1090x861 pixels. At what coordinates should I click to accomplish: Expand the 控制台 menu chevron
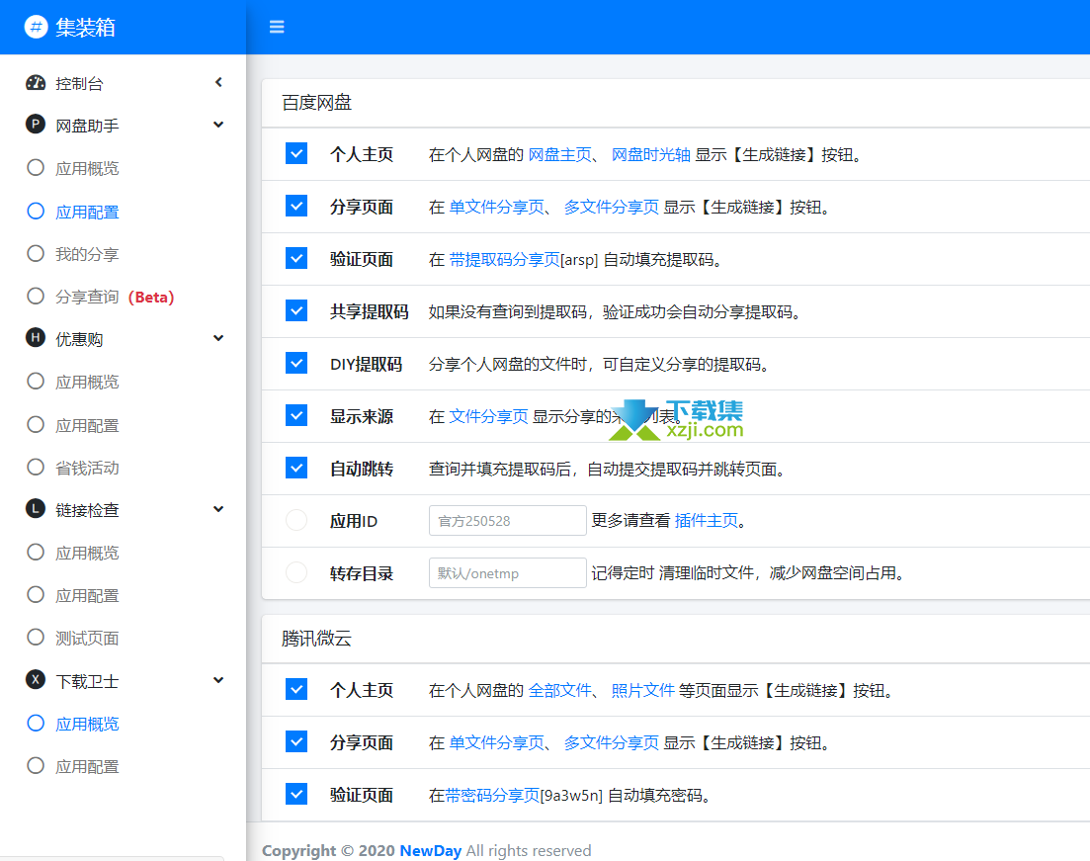pos(218,83)
